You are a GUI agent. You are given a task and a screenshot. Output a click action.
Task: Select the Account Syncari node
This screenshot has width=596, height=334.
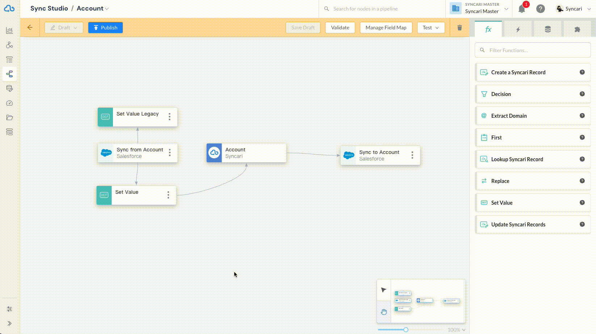tap(246, 153)
